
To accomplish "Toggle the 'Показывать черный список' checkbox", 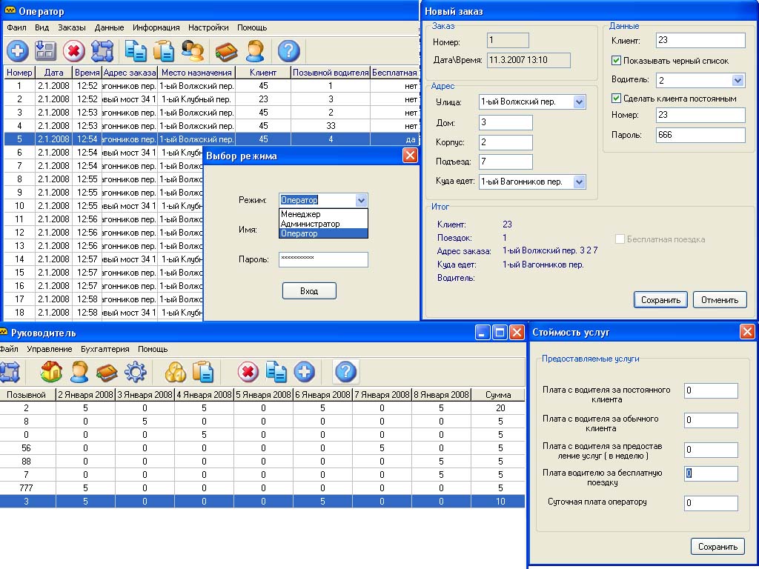I will (616, 61).
